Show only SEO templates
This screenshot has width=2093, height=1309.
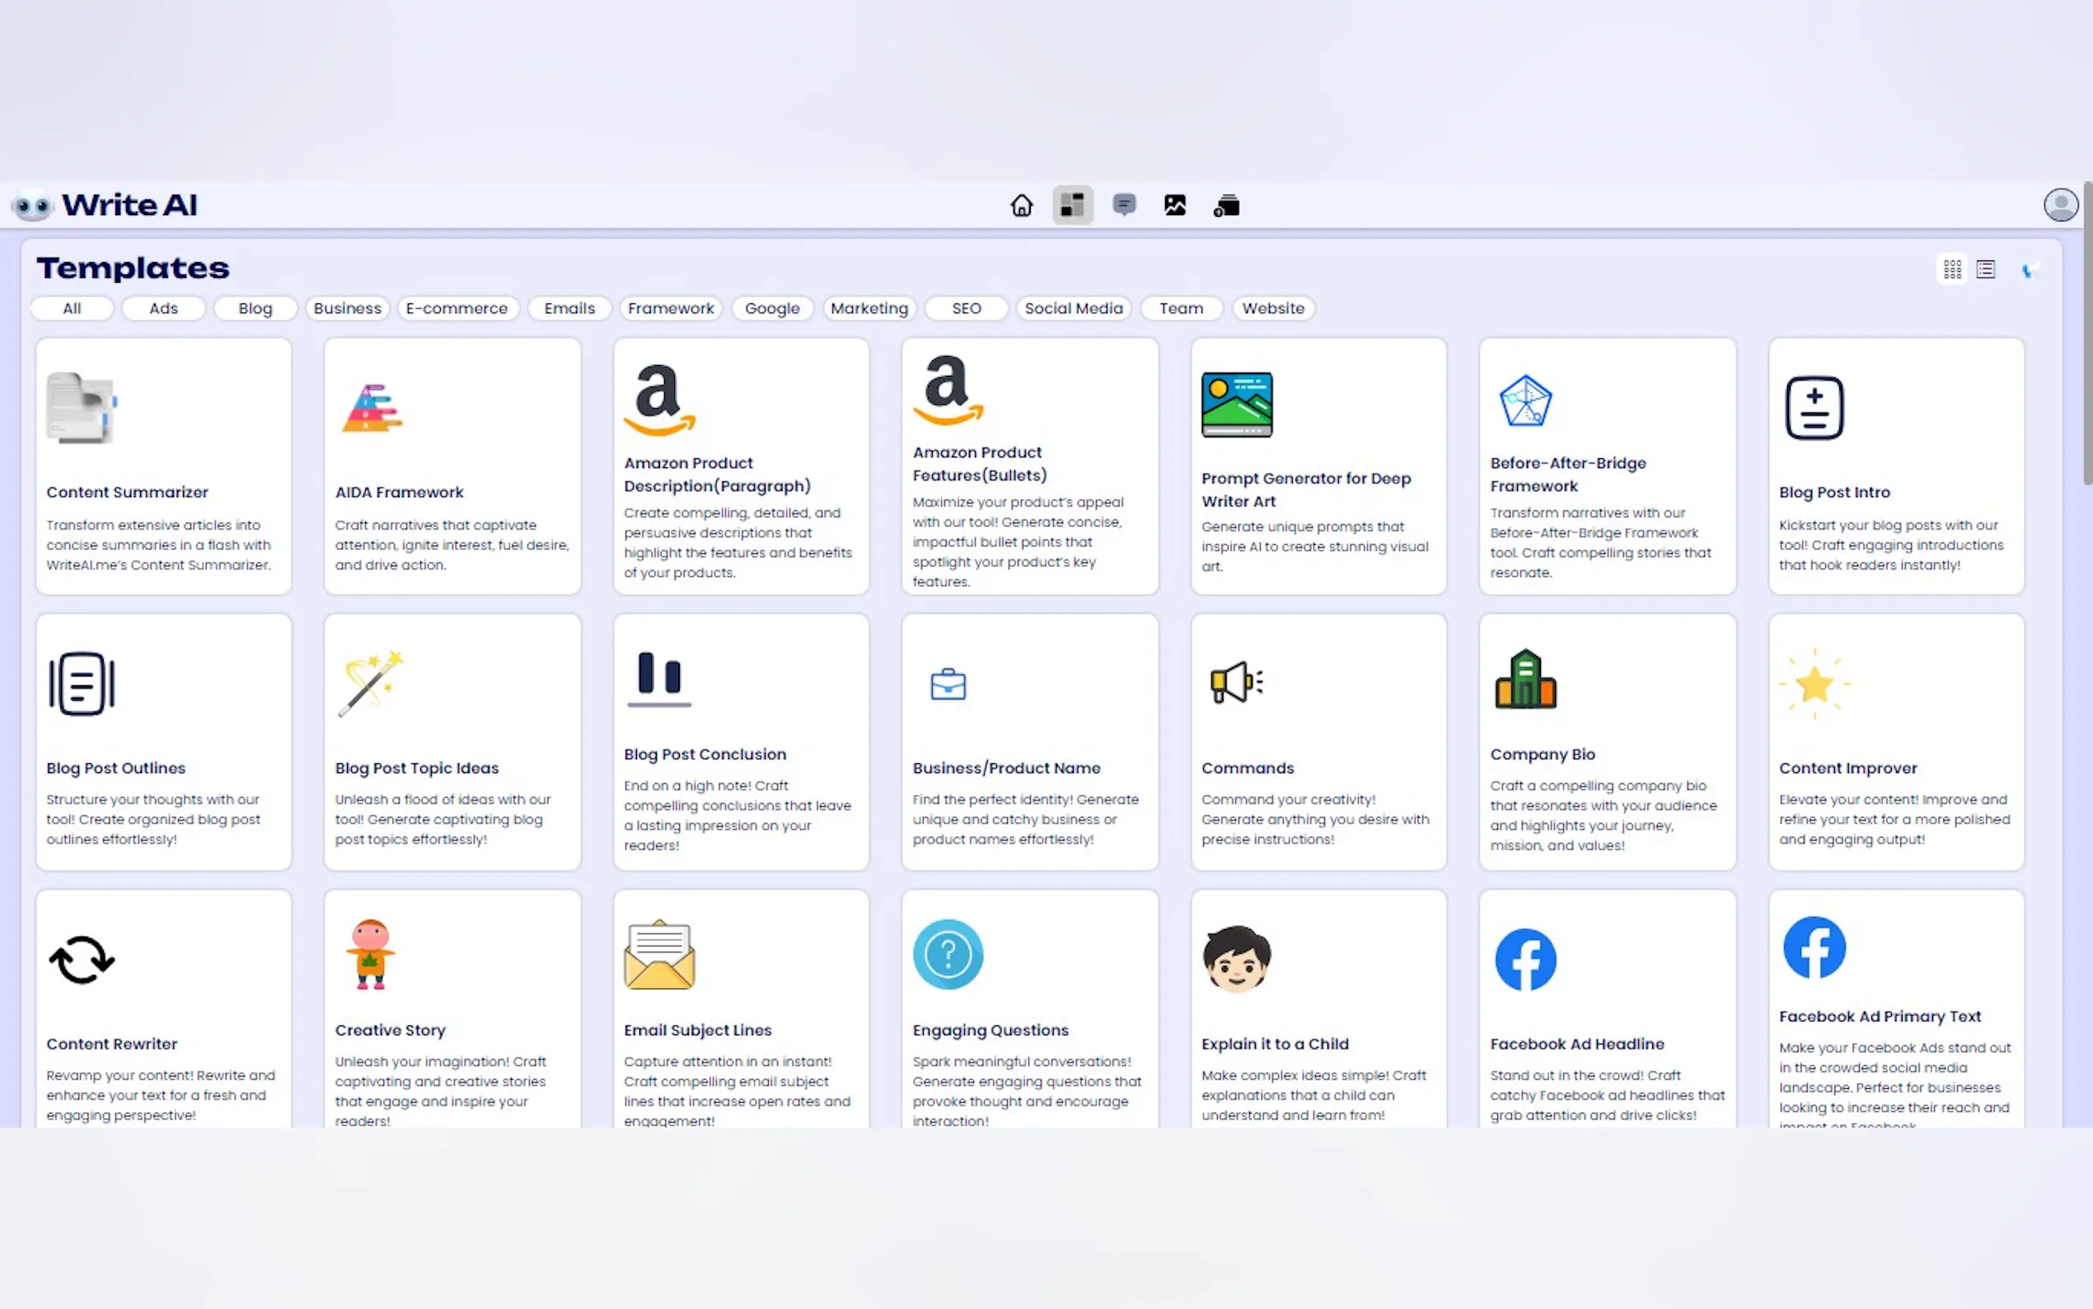pyautogui.click(x=966, y=308)
